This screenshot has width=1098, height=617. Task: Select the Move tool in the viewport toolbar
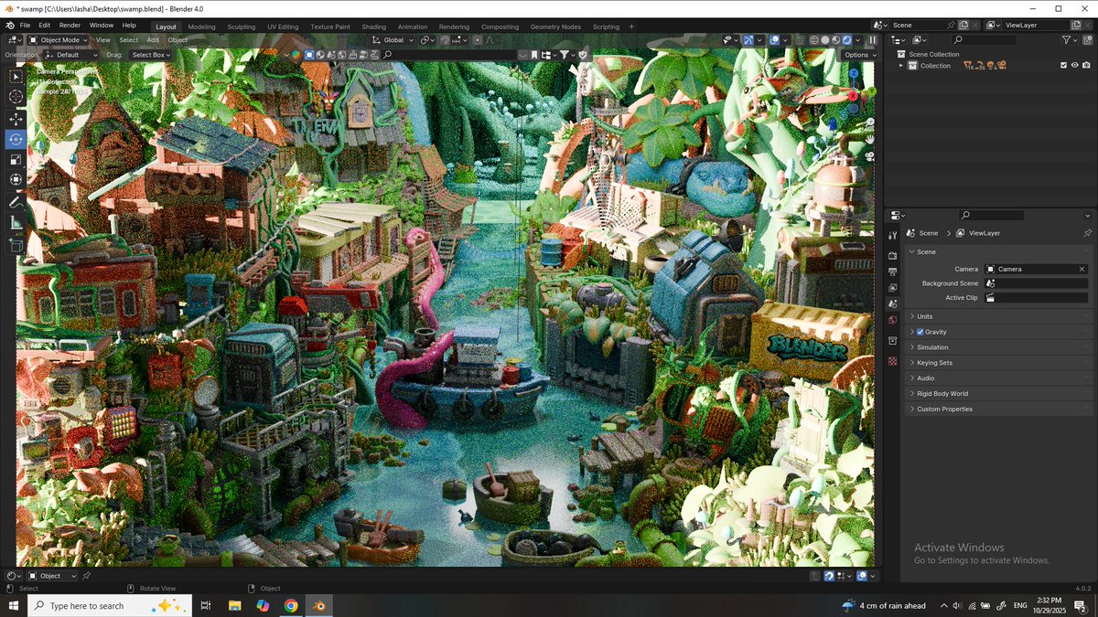click(x=17, y=119)
